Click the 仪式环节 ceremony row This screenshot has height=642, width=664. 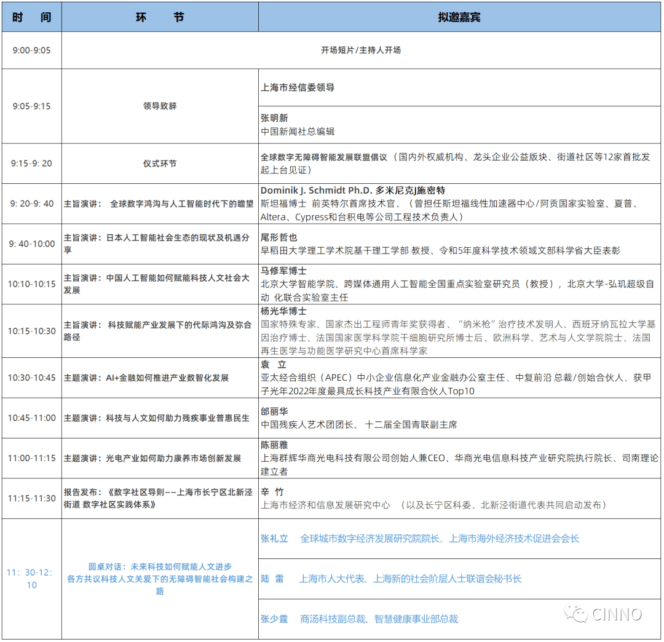click(159, 164)
